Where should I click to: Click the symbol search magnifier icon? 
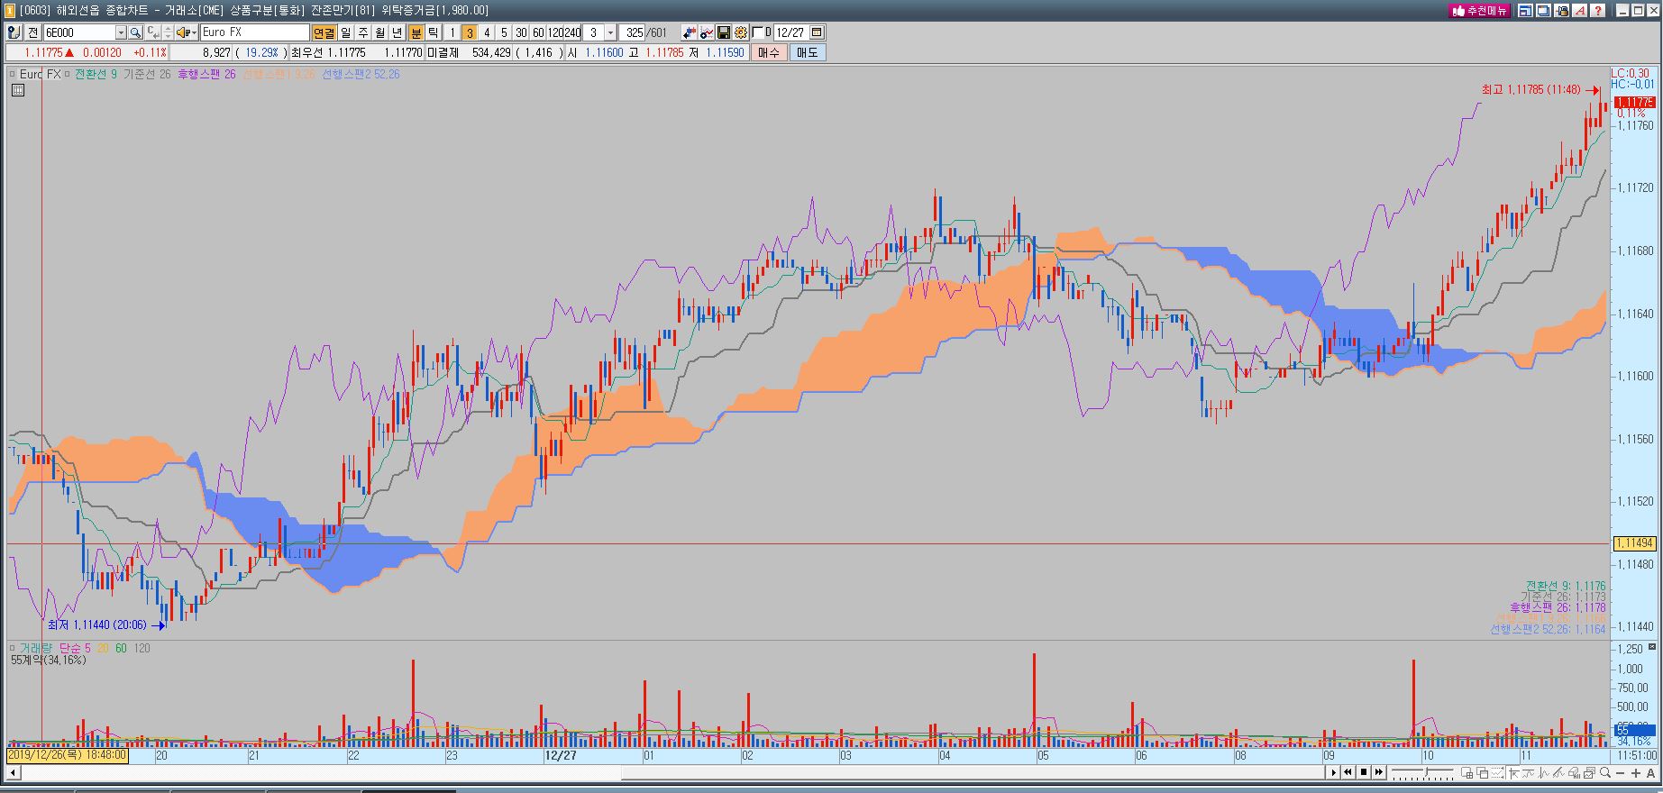point(135,32)
